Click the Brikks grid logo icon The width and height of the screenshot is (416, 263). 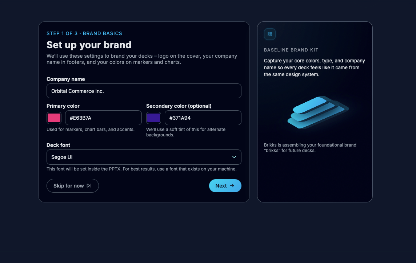coord(269,34)
